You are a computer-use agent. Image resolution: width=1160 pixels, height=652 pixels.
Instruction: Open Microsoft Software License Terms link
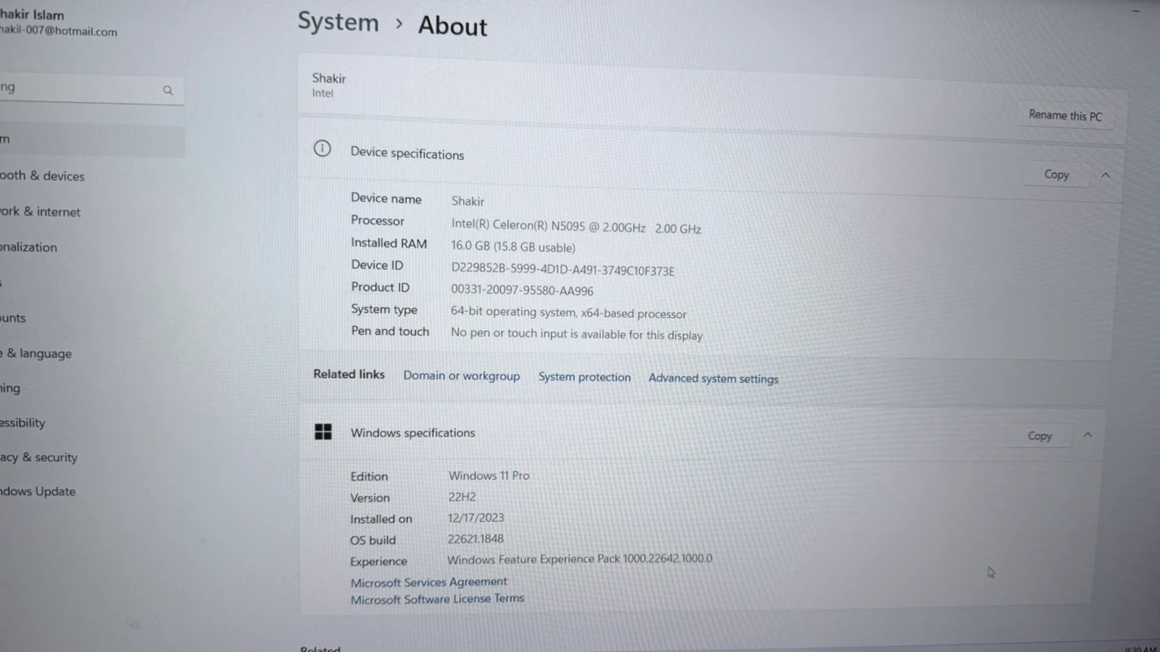point(437,599)
